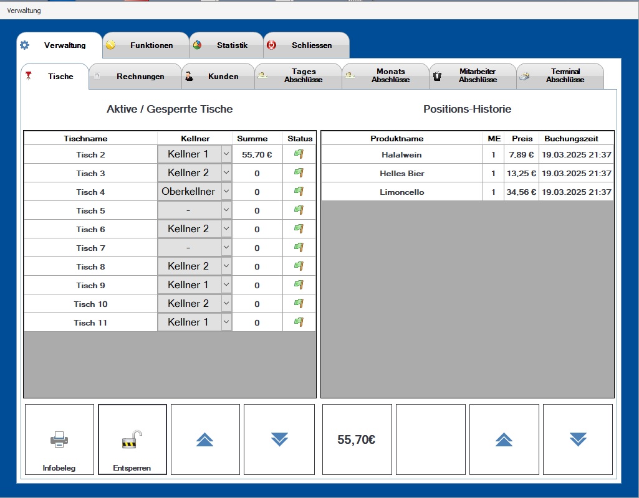Open the empty Kellner dropdown for Tisch 7
639x498 pixels.
[x=226, y=248]
